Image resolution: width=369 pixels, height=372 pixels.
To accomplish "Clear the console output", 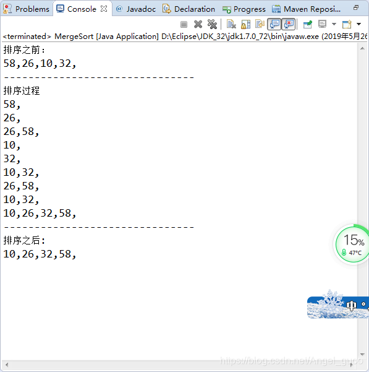I will (x=231, y=24).
